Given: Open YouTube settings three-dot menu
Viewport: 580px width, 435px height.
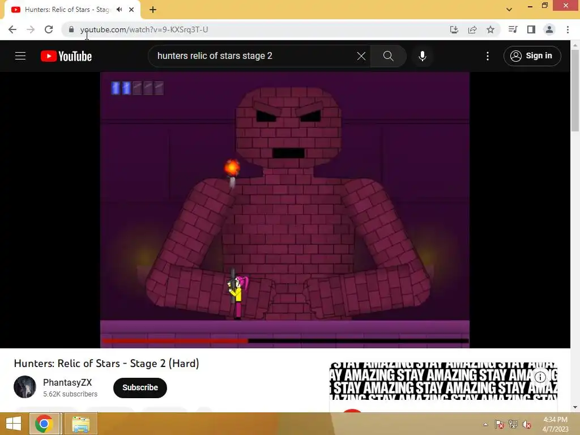Looking at the screenshot, I should tap(488, 56).
